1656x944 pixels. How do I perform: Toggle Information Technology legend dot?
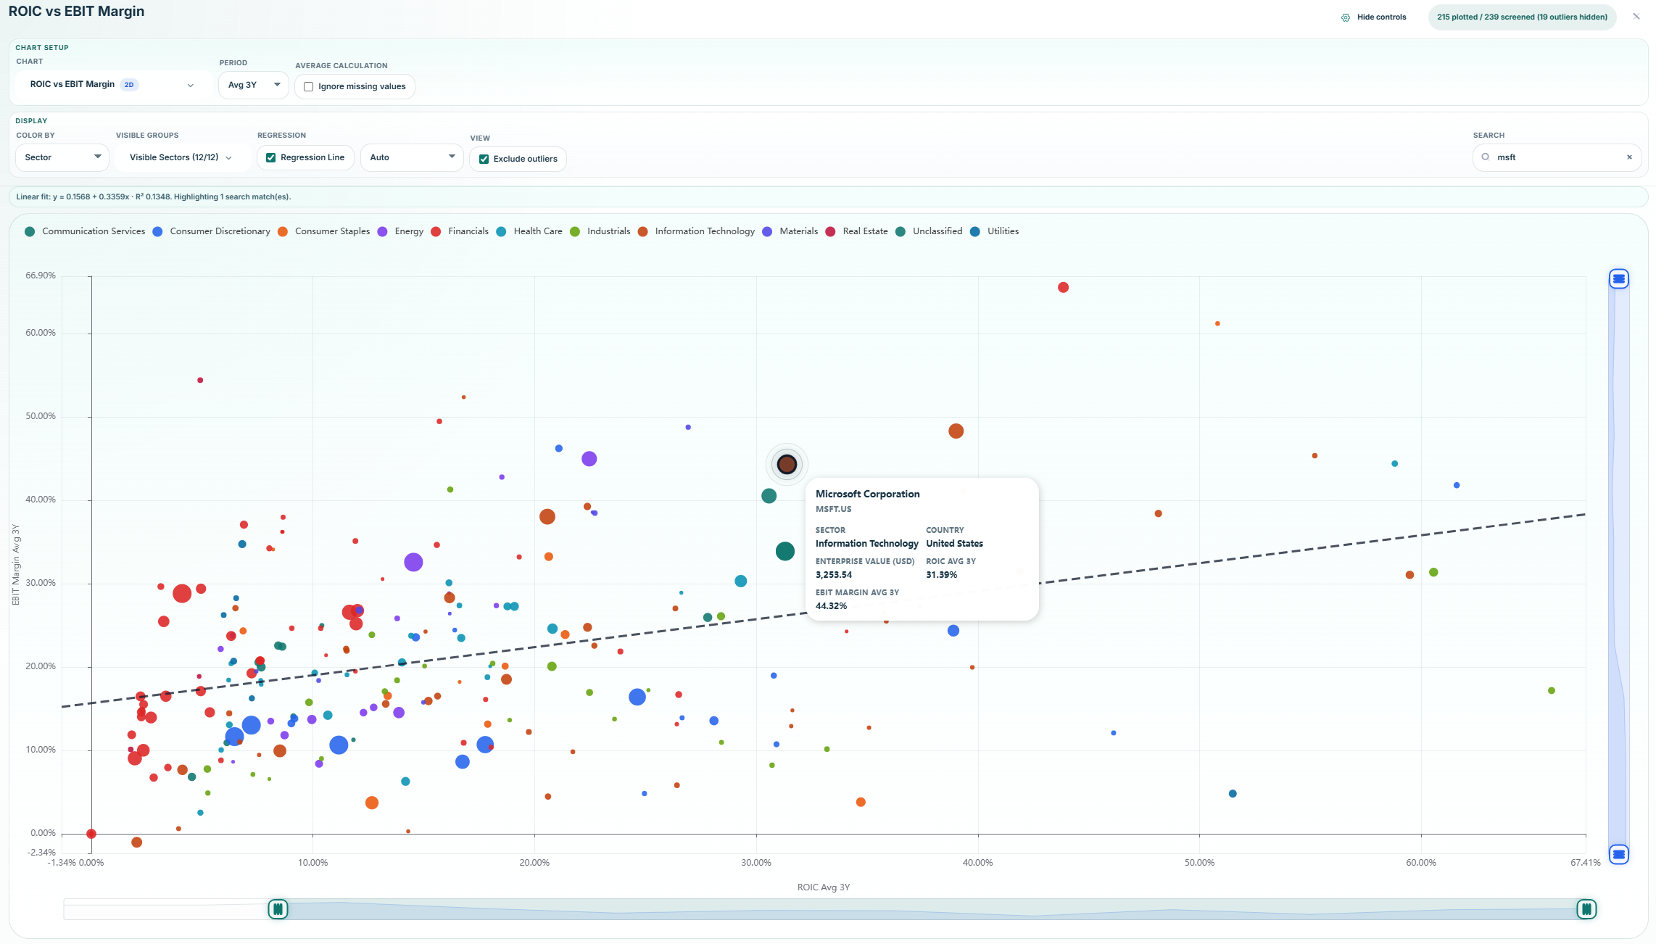tap(642, 231)
